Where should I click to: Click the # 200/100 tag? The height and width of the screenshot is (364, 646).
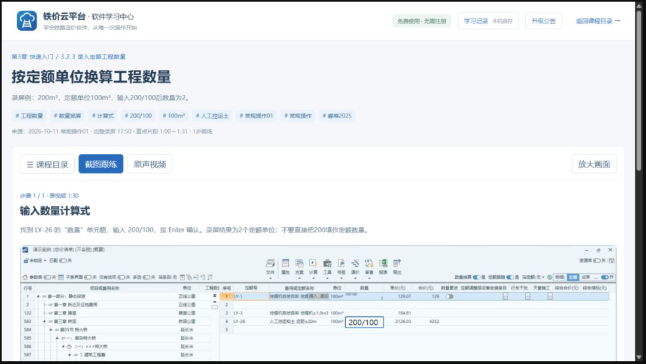(x=138, y=116)
